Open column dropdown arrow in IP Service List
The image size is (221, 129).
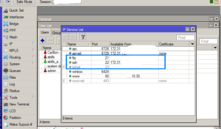(192, 44)
